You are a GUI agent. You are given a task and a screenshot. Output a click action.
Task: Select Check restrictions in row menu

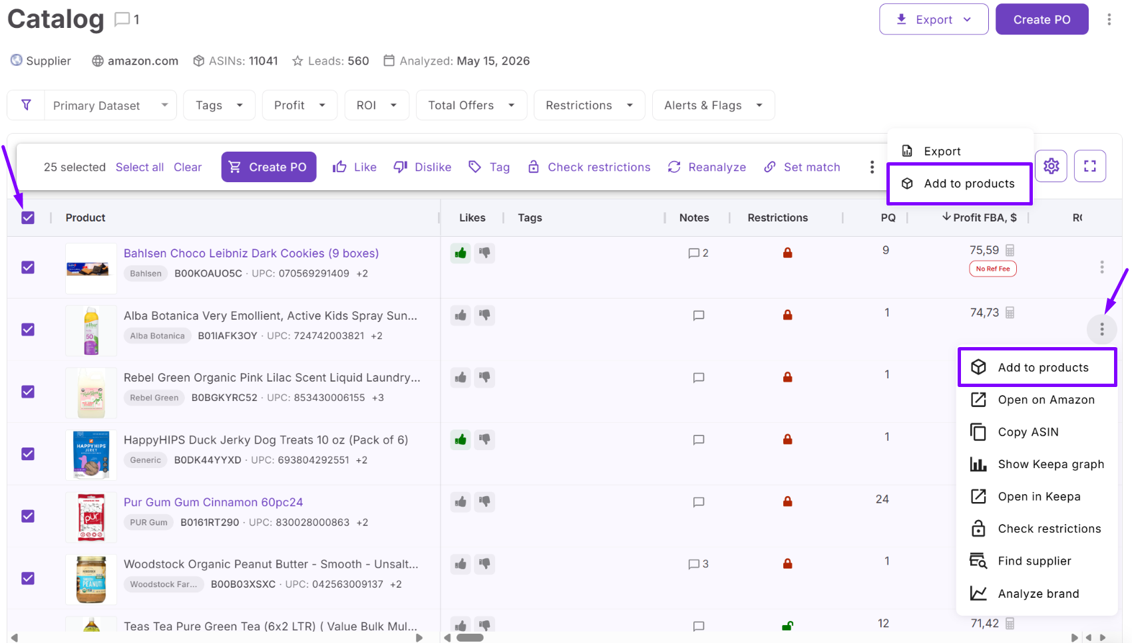pos(1037,529)
